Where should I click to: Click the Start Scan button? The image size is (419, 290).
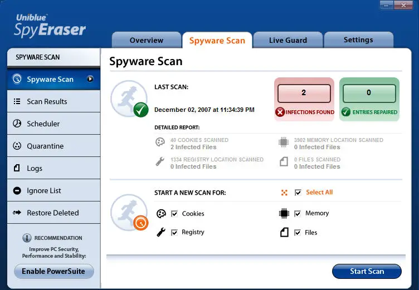pyautogui.click(x=367, y=271)
